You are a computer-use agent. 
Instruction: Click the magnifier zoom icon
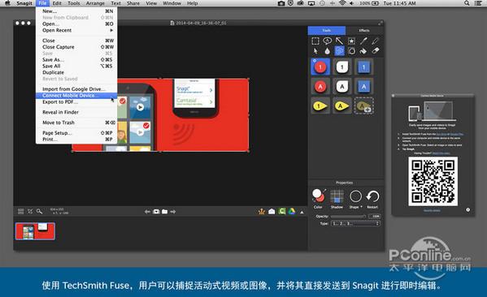(39, 212)
